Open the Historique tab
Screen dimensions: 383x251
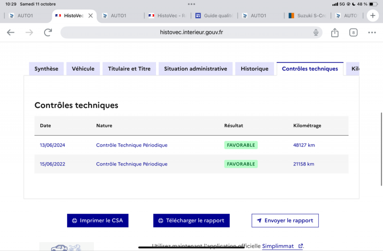pyautogui.click(x=254, y=69)
